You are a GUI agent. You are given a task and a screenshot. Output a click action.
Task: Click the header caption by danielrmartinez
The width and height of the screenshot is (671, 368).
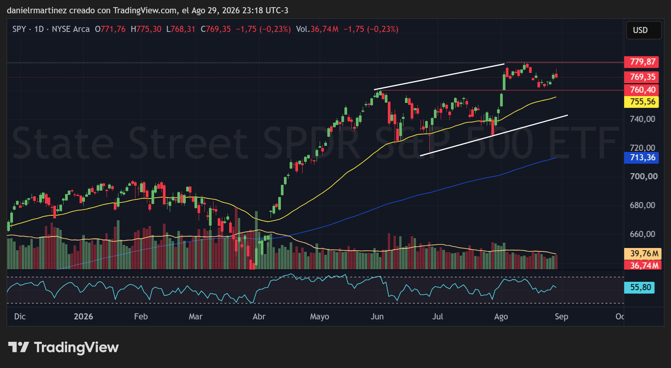[148, 10]
